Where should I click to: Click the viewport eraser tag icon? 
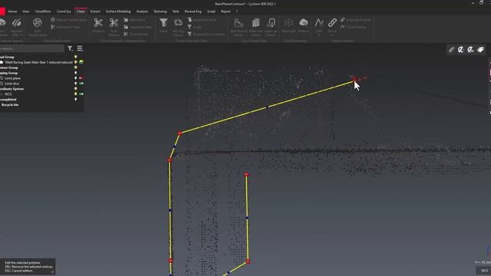click(481, 50)
